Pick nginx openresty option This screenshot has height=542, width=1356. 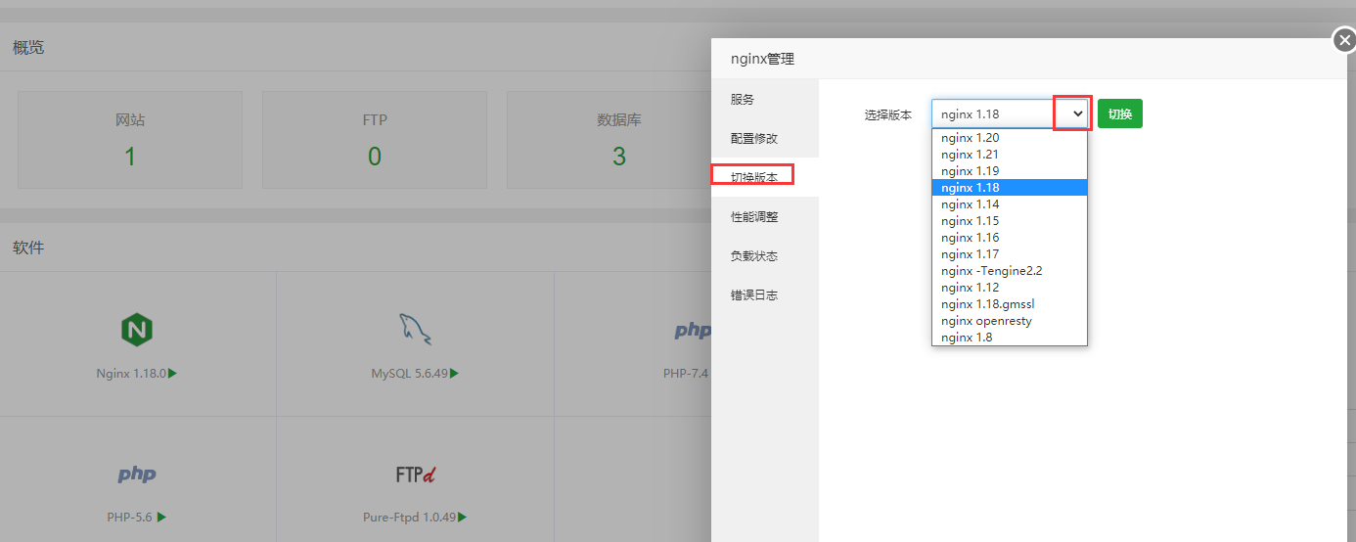pos(1010,321)
